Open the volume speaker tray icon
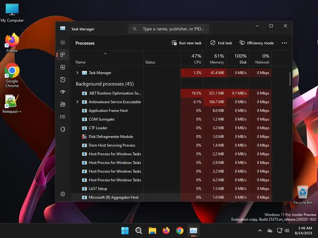The image size is (318, 238). pos(287,231)
